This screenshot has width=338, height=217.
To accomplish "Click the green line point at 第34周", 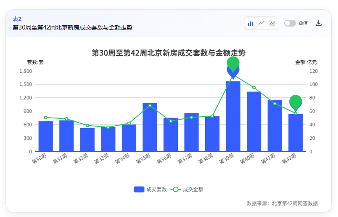I will [129, 123].
